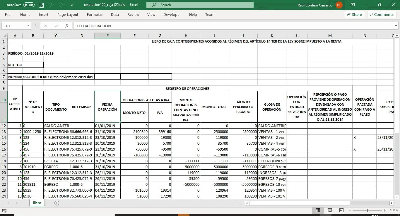Click the new sheet plus icon

57,203
